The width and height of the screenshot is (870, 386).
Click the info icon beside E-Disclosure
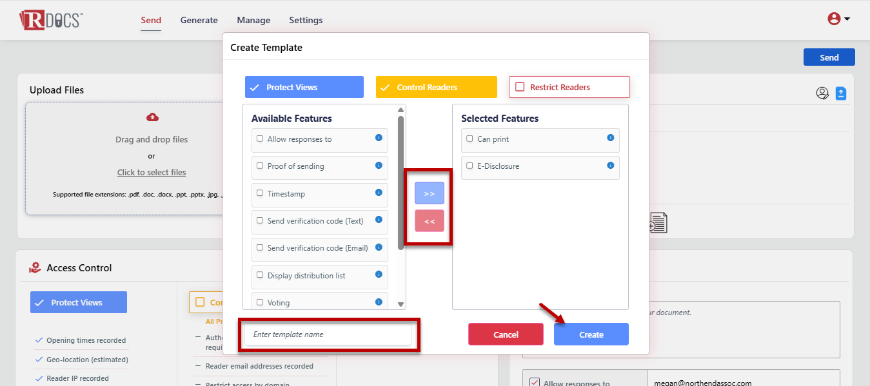point(610,166)
